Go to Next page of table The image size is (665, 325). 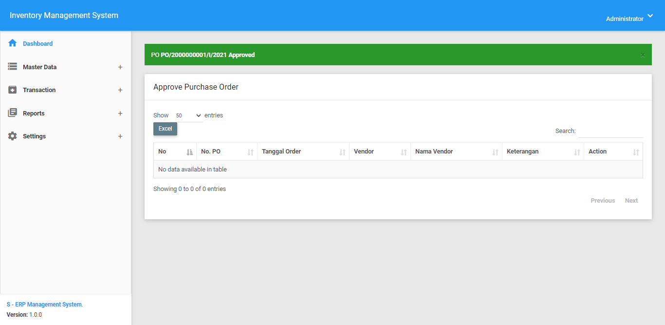pyautogui.click(x=631, y=201)
